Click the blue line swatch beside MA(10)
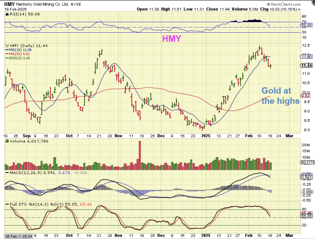This screenshot has height=239, width=315. (7, 50)
